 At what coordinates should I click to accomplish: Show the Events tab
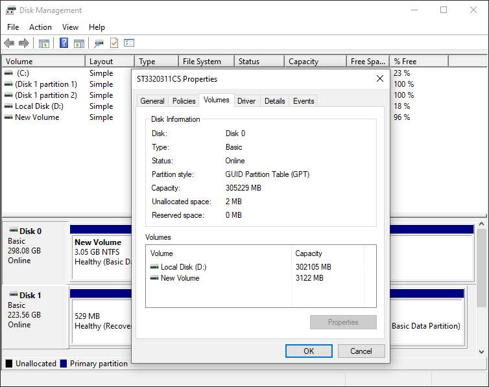click(x=304, y=101)
